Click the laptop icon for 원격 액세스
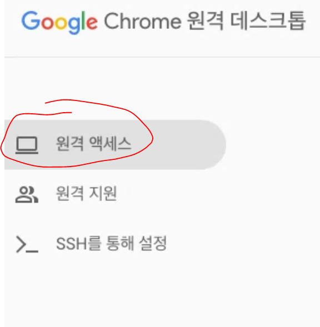Screen dimensions: 320x327 point(27,145)
